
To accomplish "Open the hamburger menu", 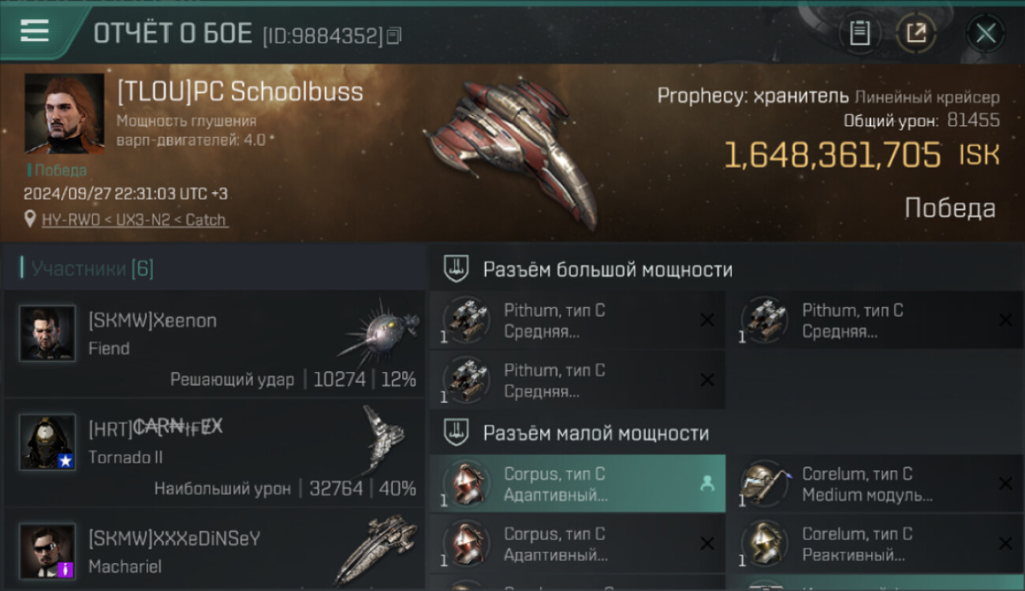I will point(35,32).
